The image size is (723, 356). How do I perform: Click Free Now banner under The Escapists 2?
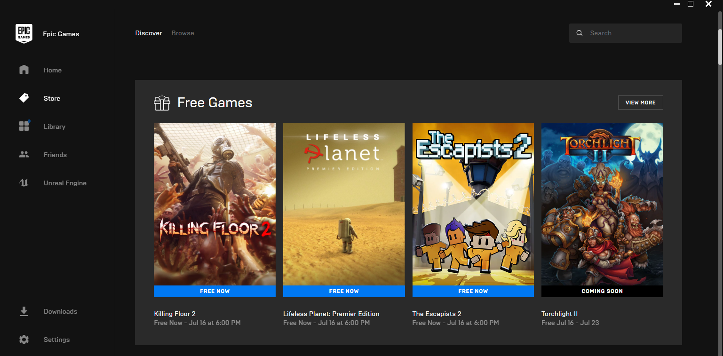[473, 291]
